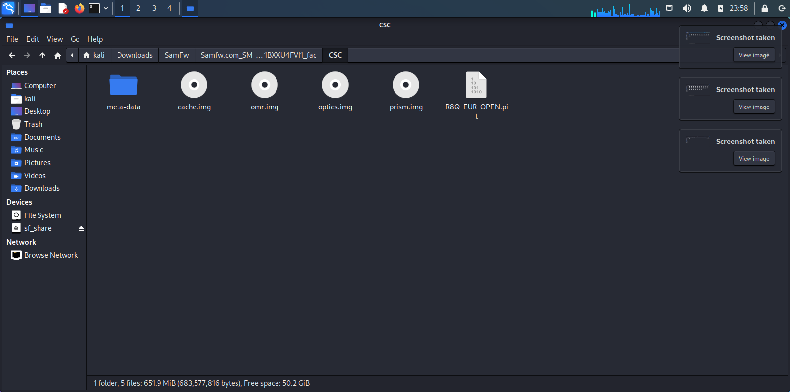The image size is (790, 392).
Task: Open the meta-data folder icon
Action: point(123,85)
